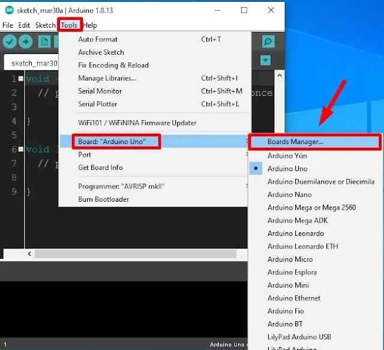
Task: Open the Sketch menu
Action: pyautogui.click(x=46, y=25)
